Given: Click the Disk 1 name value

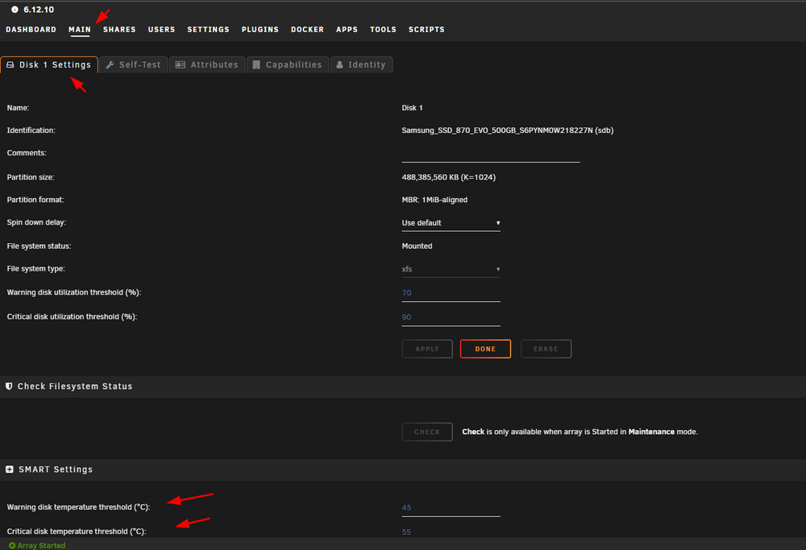Looking at the screenshot, I should pos(412,108).
